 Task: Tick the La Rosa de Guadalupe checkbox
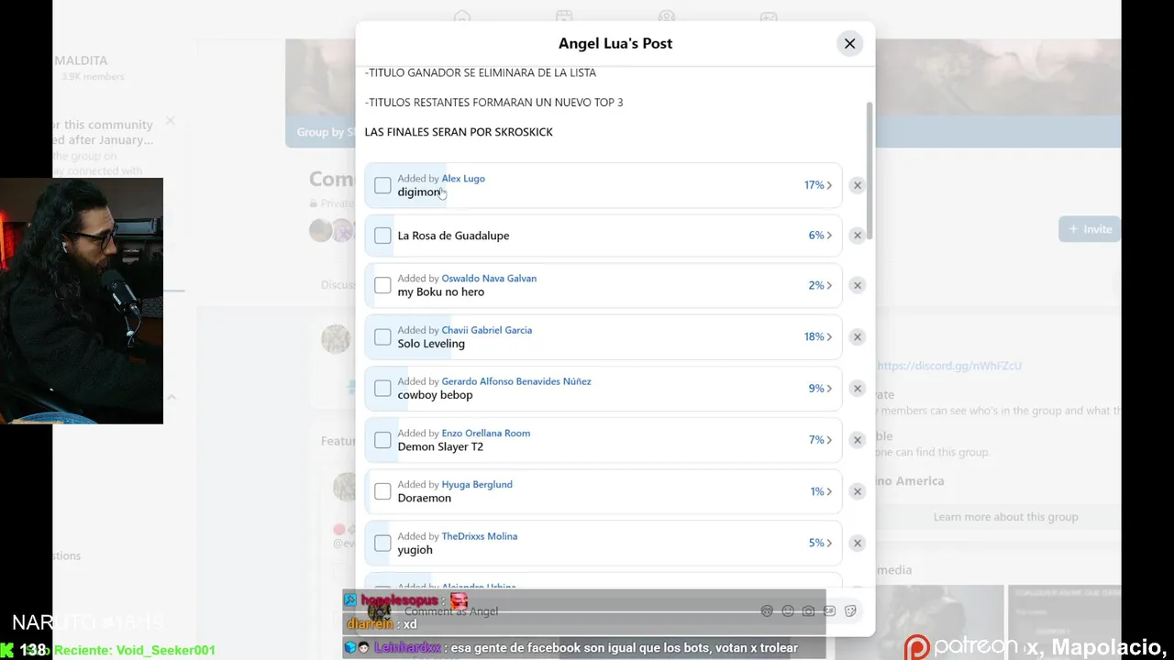[x=382, y=236]
